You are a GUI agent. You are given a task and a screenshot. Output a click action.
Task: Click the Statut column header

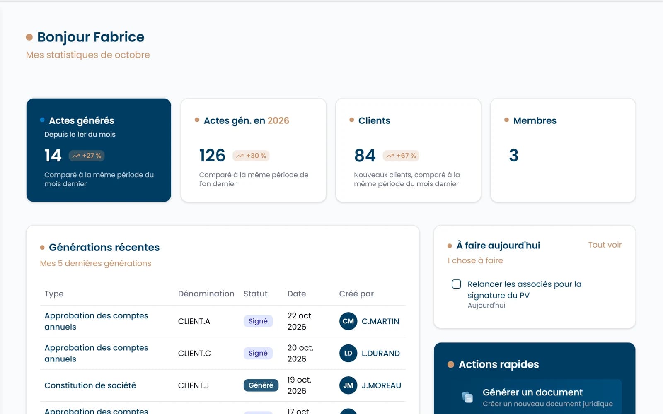[x=255, y=294]
